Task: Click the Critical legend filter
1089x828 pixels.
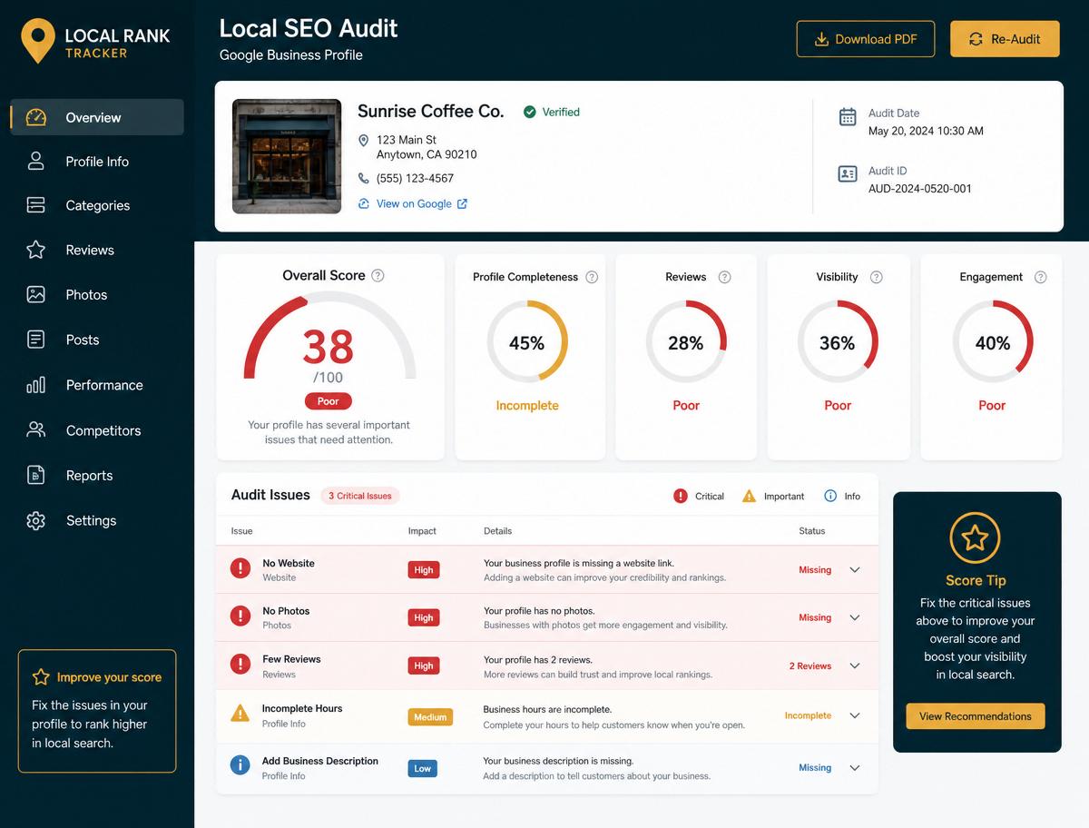Action: [x=699, y=496]
